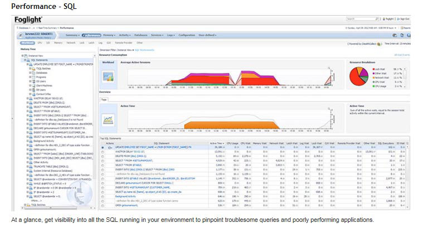Collapse the SQL Statements tree node
Viewport: 422px width, 228px height.
(25, 60)
